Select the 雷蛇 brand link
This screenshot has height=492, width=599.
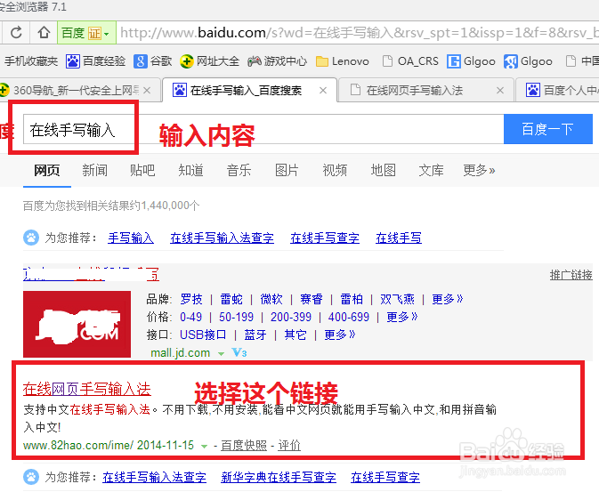tap(231, 299)
